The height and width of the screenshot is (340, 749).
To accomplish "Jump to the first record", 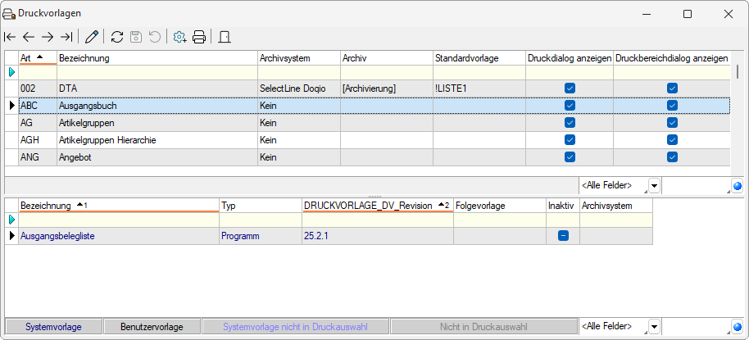I will point(10,37).
